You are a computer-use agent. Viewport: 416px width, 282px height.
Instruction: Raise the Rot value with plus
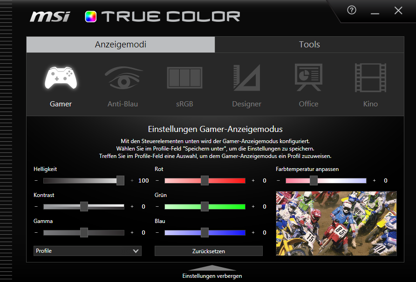click(x=253, y=181)
